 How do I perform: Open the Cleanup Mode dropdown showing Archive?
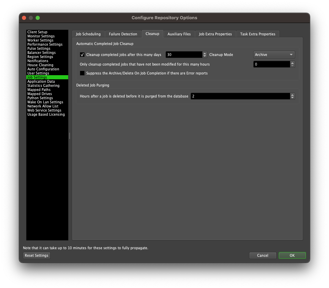[x=273, y=54]
